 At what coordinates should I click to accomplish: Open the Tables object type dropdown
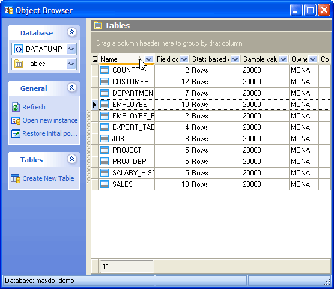point(71,64)
